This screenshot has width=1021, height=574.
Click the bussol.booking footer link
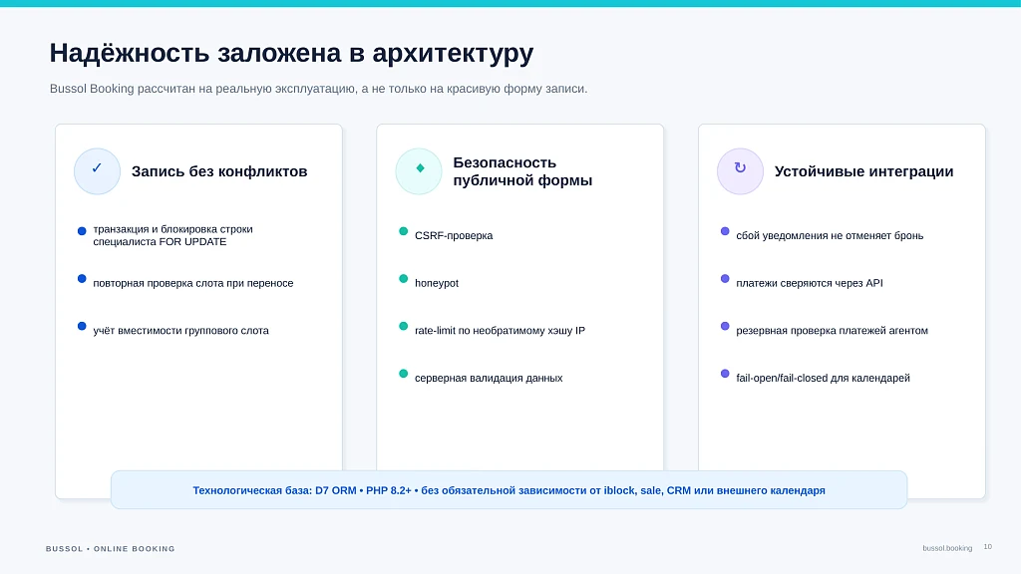pos(947,548)
